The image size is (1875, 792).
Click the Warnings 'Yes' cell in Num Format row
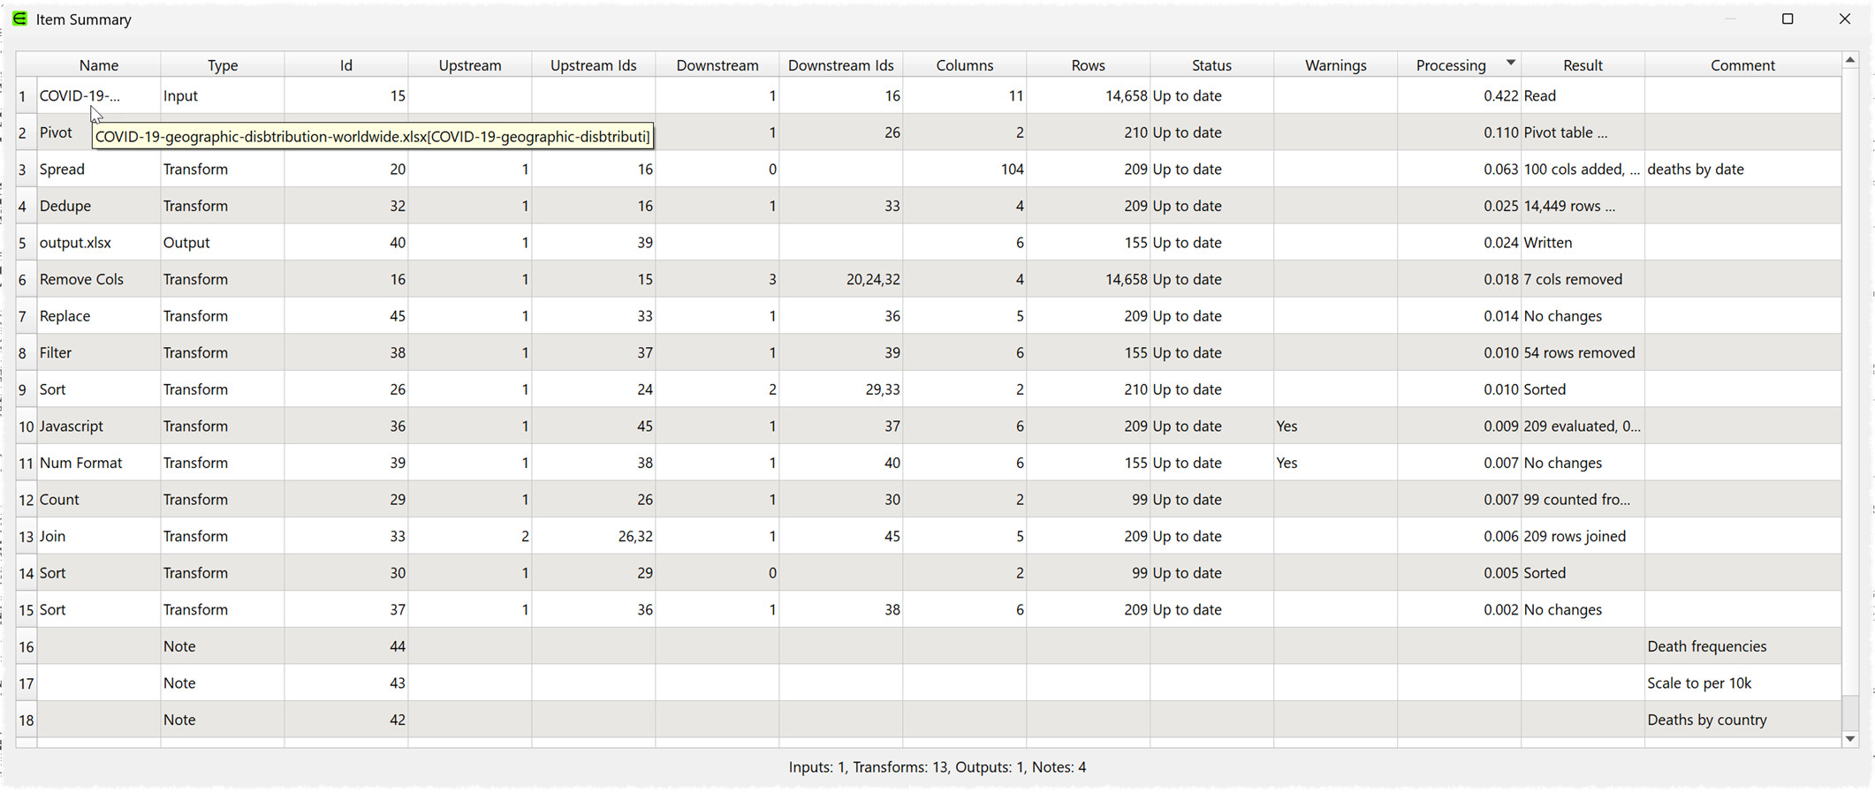click(1336, 463)
